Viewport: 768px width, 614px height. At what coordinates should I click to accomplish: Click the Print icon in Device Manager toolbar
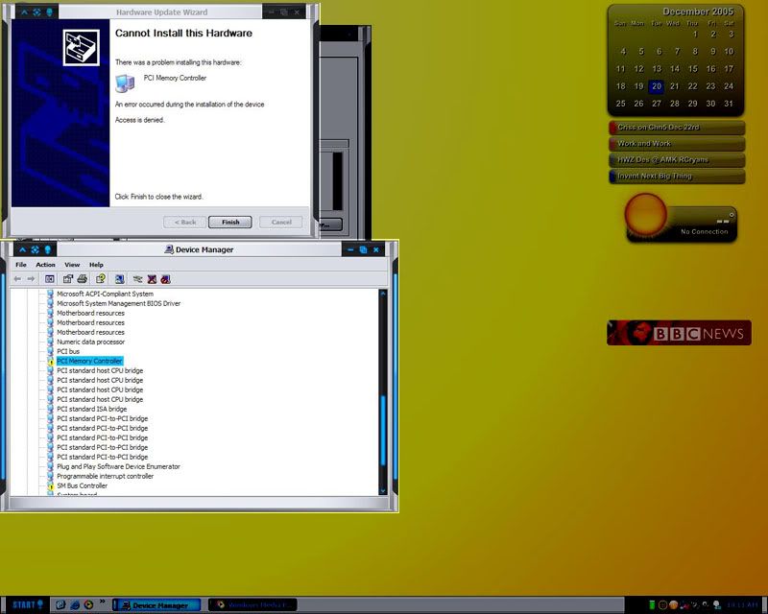point(83,279)
